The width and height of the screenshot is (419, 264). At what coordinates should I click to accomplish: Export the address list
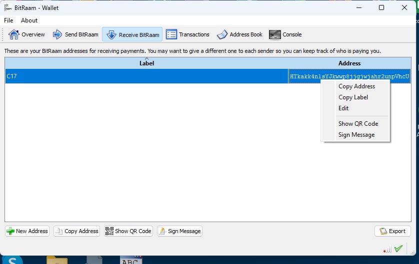coord(392,231)
